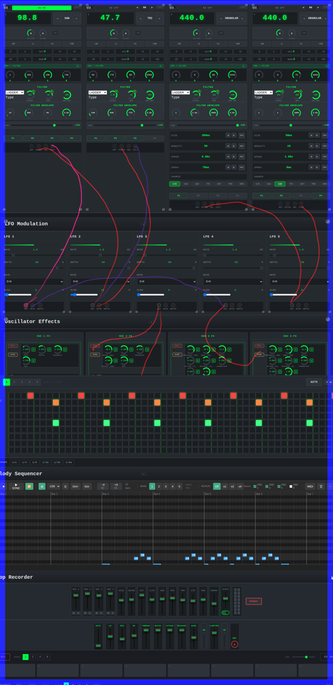Select the SQR source tab on the fourth oscillator
Image resolution: width=333 pixels, height=685 pixels.
tap(280, 184)
